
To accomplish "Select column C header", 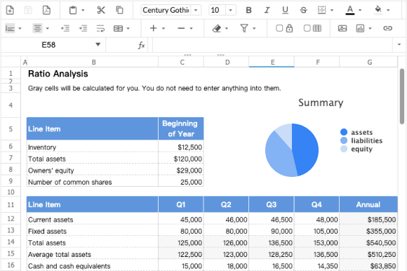I will tap(181, 62).
